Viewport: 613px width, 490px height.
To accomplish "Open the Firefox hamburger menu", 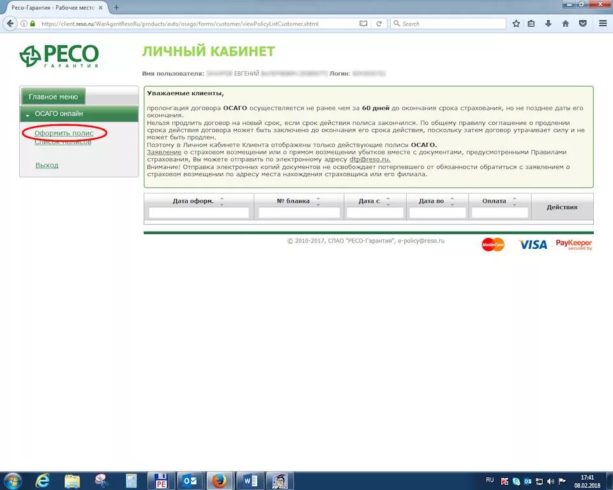I will (603, 24).
